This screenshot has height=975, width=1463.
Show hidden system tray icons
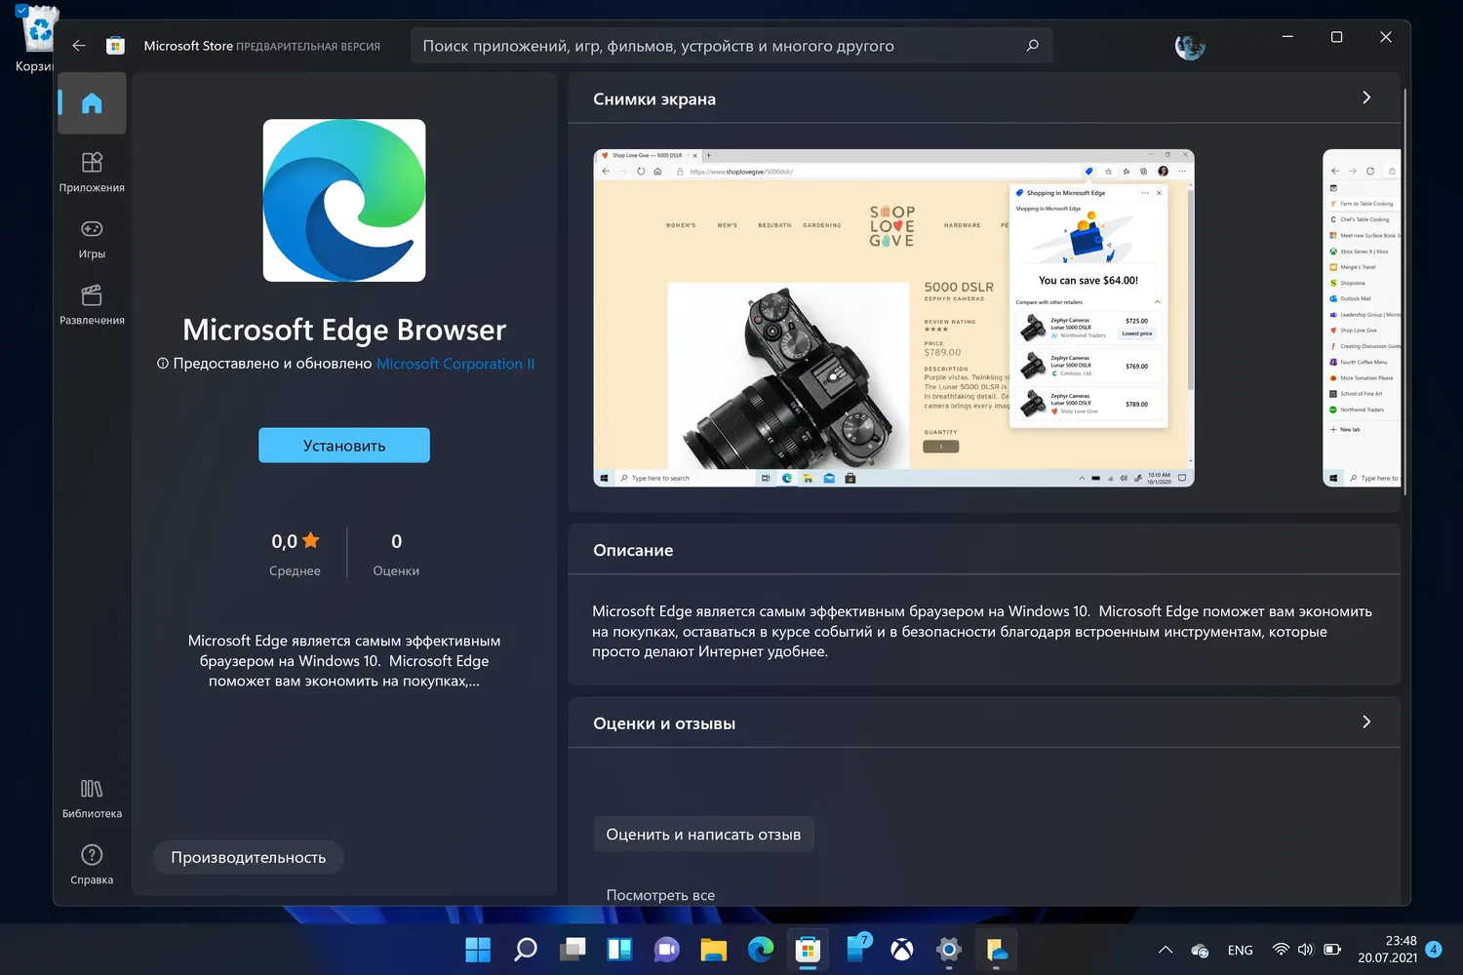click(1165, 950)
